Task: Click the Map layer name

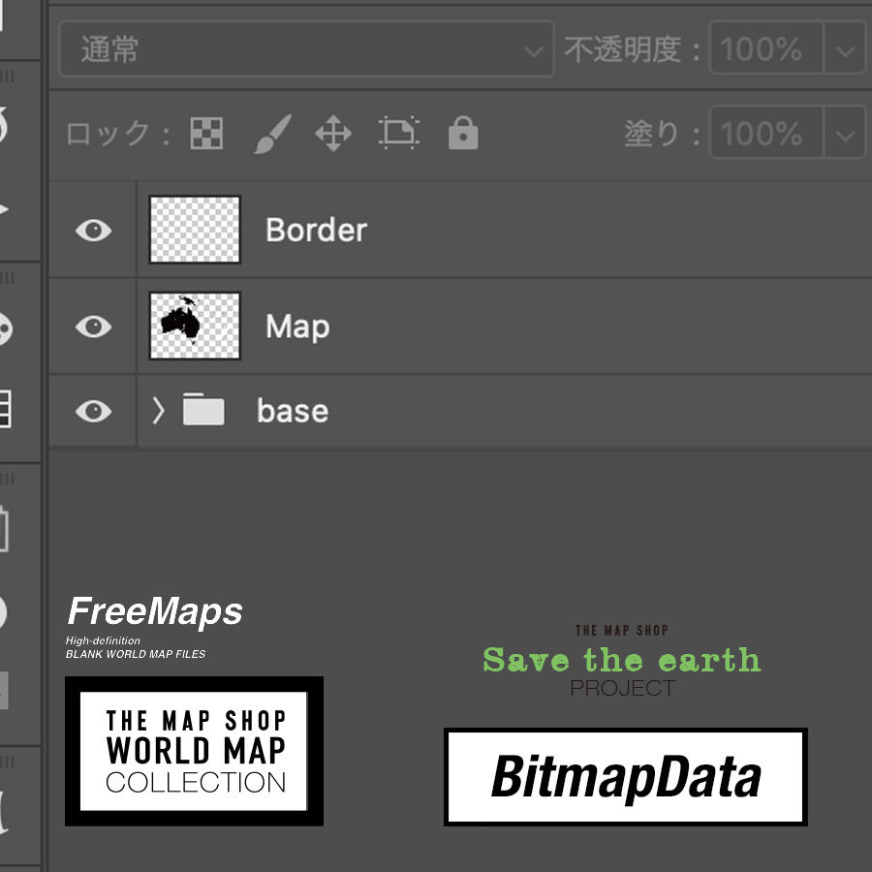Action: pos(297,327)
